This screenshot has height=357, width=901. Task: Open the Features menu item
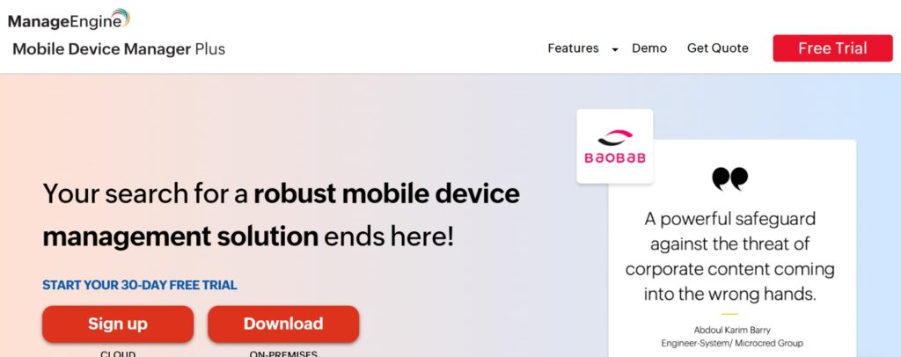tap(573, 48)
